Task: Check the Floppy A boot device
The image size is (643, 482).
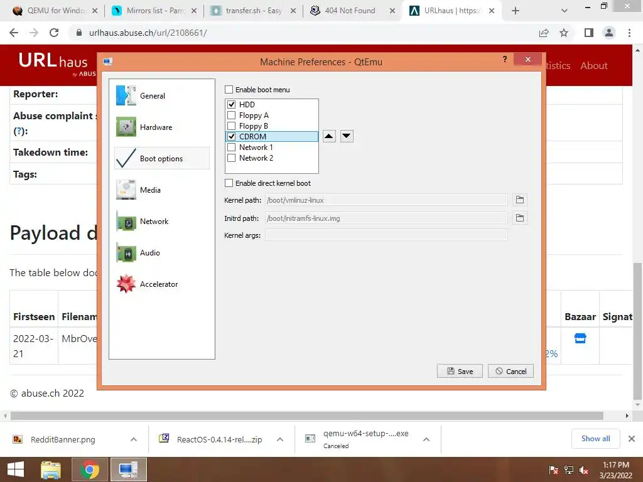Action: [231, 115]
